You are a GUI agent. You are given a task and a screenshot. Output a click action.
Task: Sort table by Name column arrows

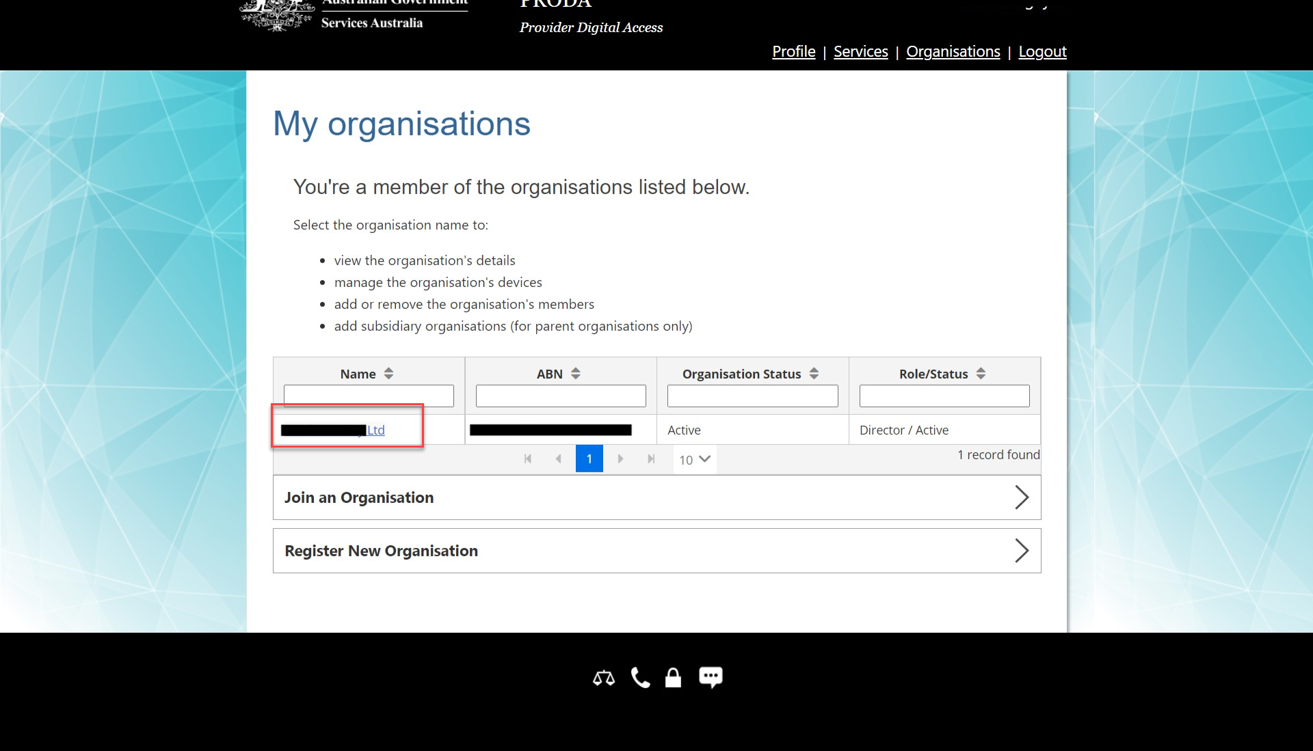388,374
